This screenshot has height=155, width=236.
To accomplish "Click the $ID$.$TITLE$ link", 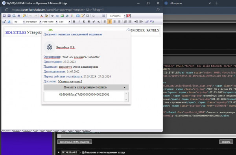I will point(16,32).
